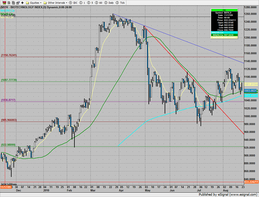
Task: Click the yellow folder icon before Equities
Action: (27, 2)
